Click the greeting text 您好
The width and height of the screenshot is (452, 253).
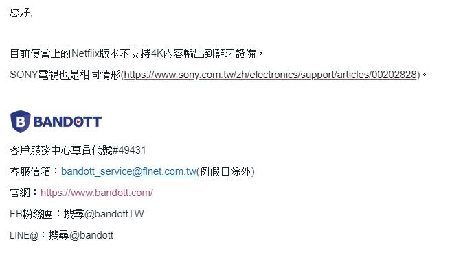pos(19,12)
